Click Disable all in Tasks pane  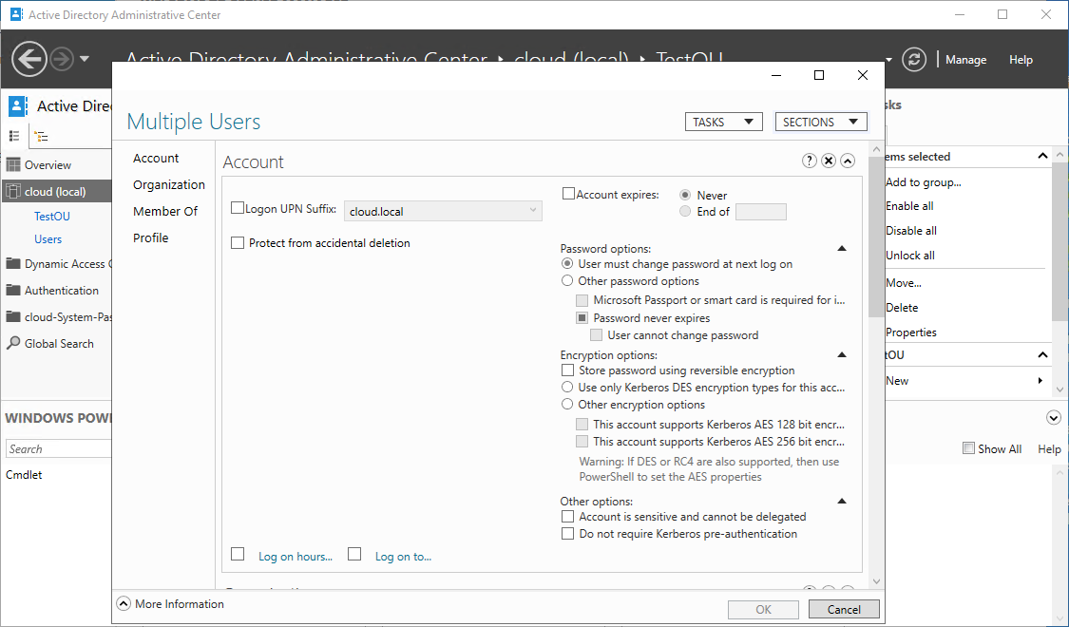pyautogui.click(x=911, y=230)
